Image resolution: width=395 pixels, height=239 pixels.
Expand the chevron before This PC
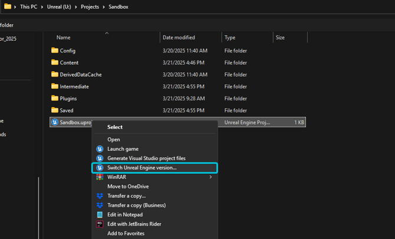[x=15, y=7]
